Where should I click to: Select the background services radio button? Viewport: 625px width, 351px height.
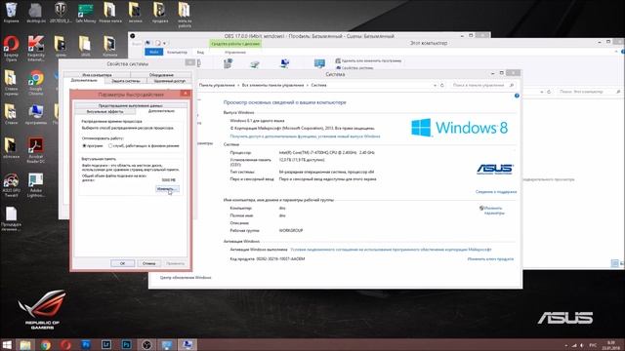click(x=110, y=146)
